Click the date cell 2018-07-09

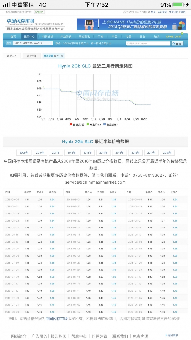point(12,298)
